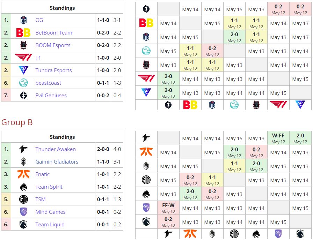The width and height of the screenshot is (313, 241).
Task: Click Tundra logo in Group A crosstable bottom row
Action: [x=300, y=105]
